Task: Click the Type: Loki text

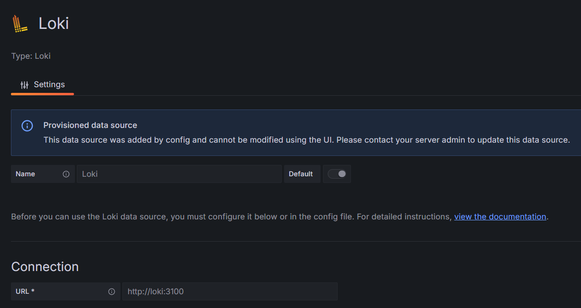Action: tap(31, 56)
